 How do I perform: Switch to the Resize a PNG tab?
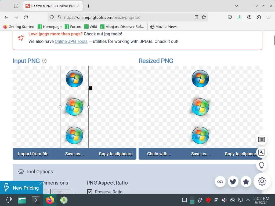click(53, 6)
